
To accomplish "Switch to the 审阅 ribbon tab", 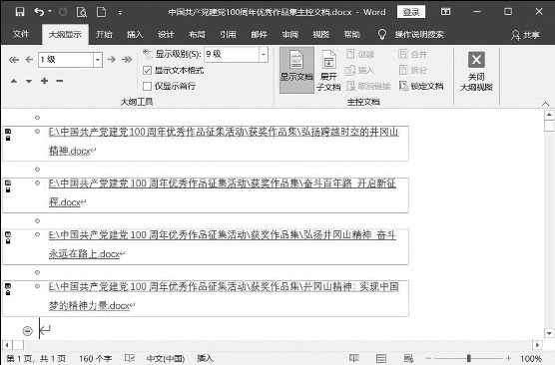I will (x=290, y=34).
